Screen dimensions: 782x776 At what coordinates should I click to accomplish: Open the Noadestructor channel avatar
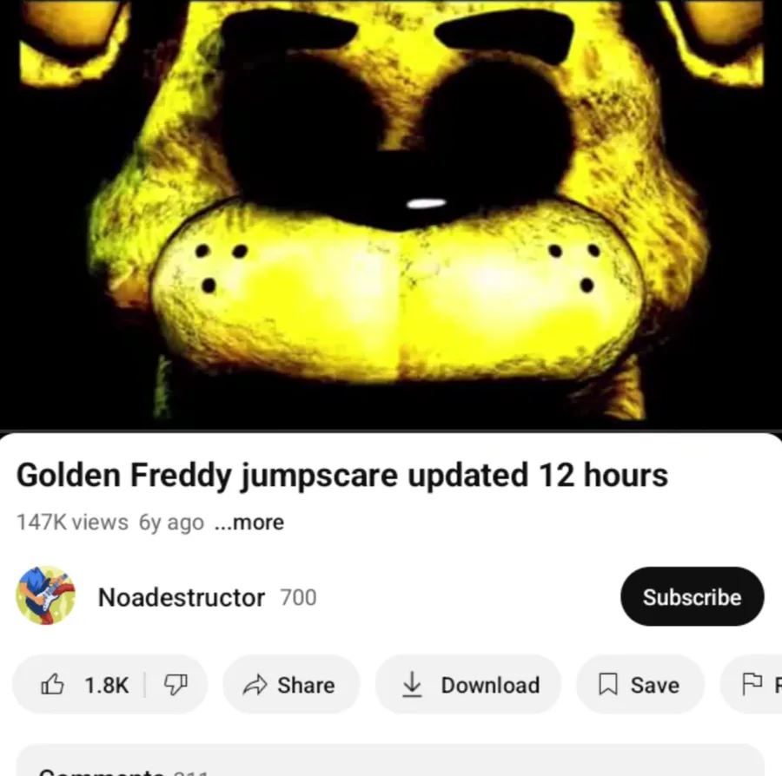46,595
